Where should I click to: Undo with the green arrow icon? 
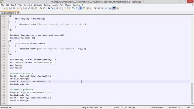pyautogui.click(x=40, y=8)
